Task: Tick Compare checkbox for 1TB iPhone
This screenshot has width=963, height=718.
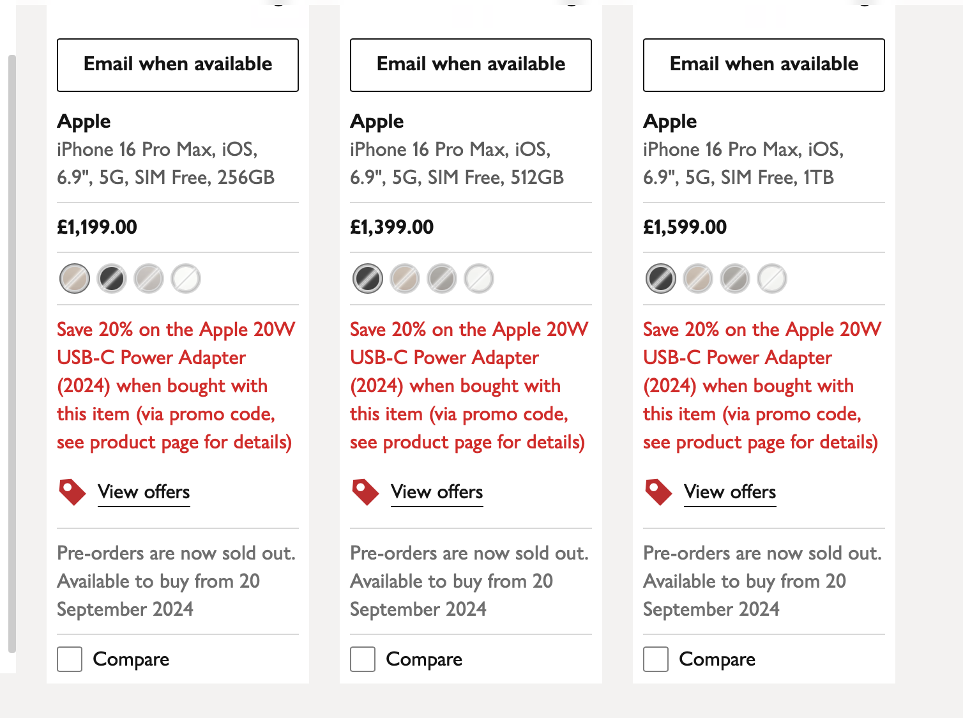Action: click(656, 659)
